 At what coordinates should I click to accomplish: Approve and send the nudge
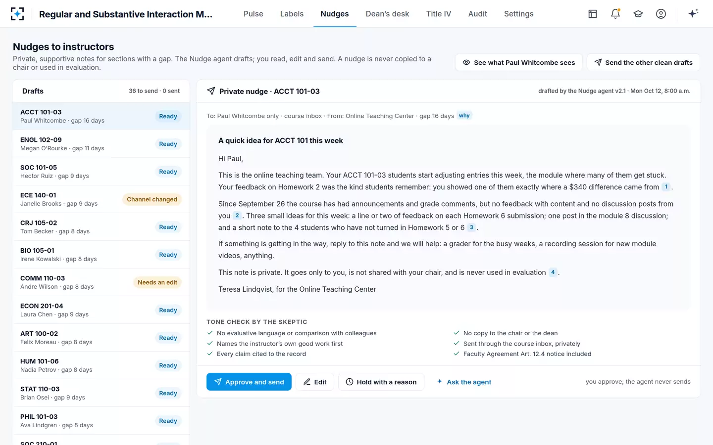(x=249, y=382)
